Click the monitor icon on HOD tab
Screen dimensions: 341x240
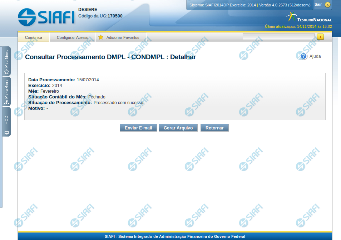tap(6, 133)
